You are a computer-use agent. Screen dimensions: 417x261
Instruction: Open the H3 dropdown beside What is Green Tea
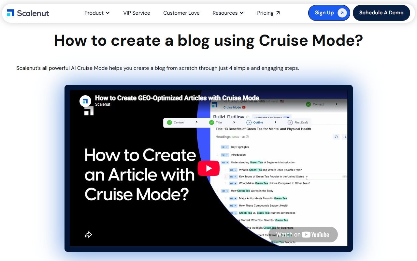pos(233,170)
